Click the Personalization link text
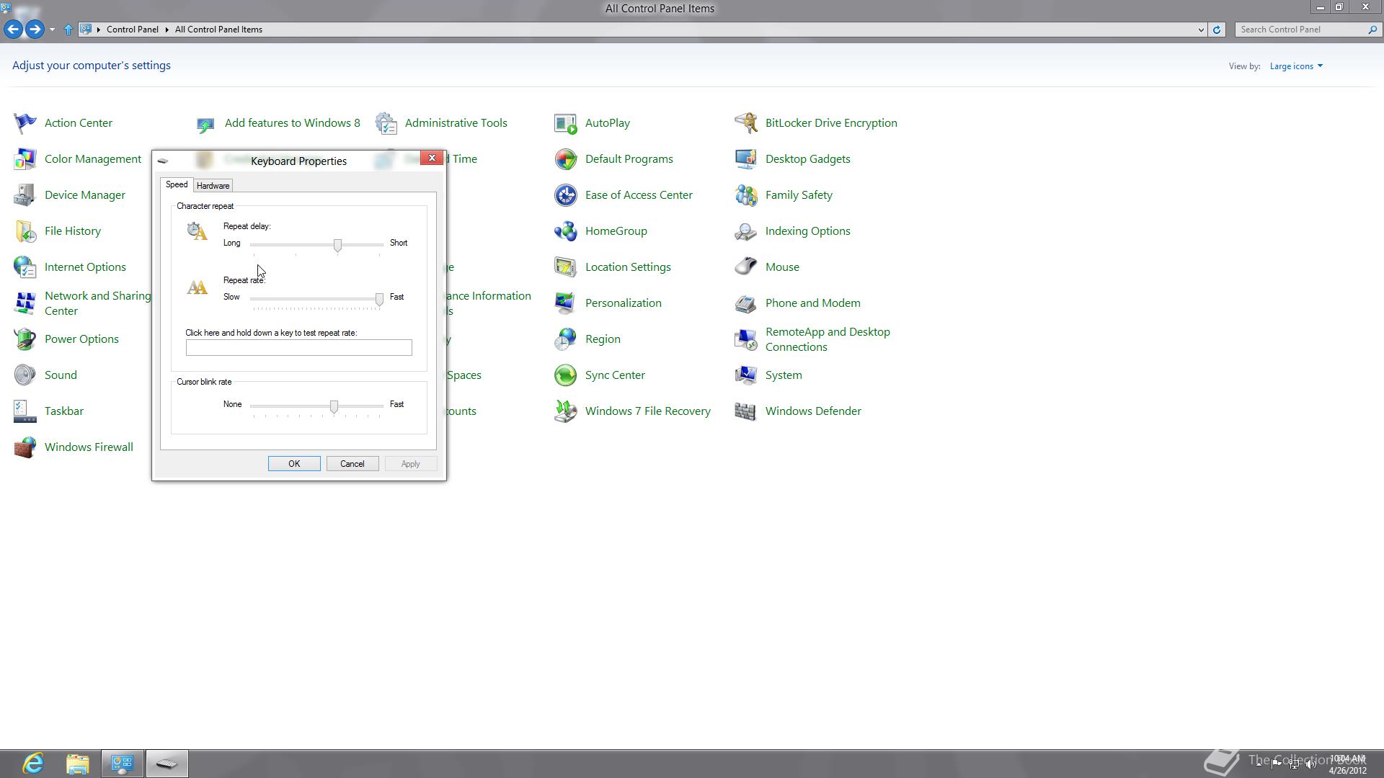This screenshot has width=1384, height=778. pyautogui.click(x=624, y=303)
